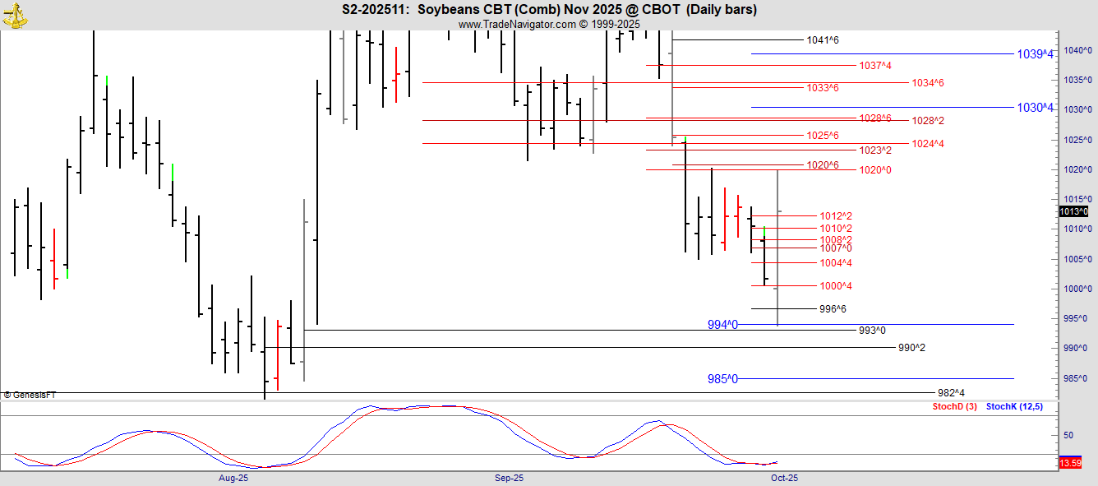Select the StochD (3) indicator label
This screenshot has height=486, width=1098.
click(954, 407)
